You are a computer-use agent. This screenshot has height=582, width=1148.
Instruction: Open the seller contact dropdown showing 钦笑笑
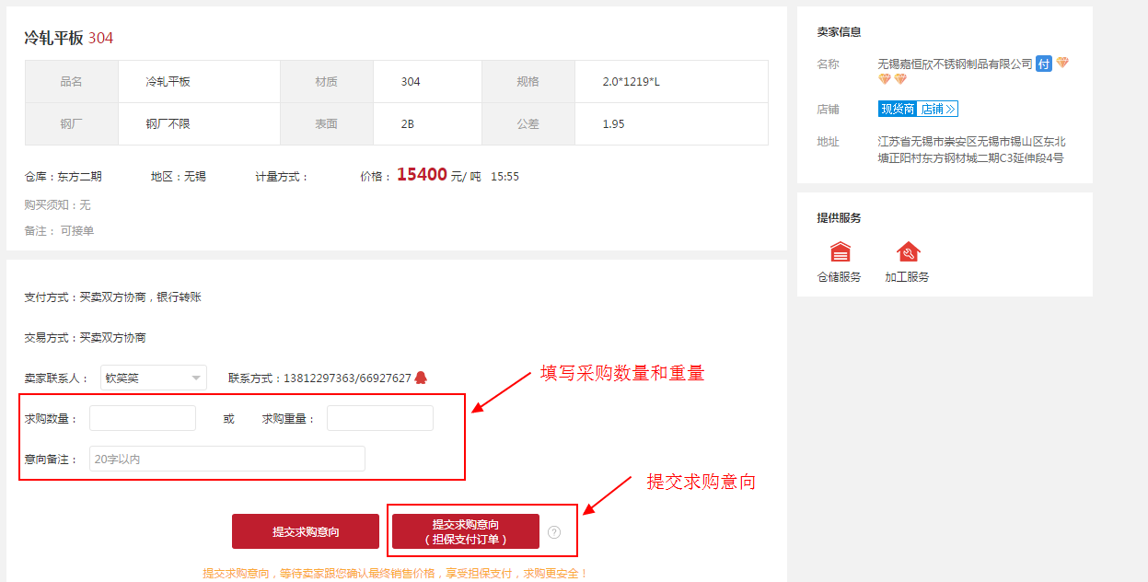(x=153, y=378)
